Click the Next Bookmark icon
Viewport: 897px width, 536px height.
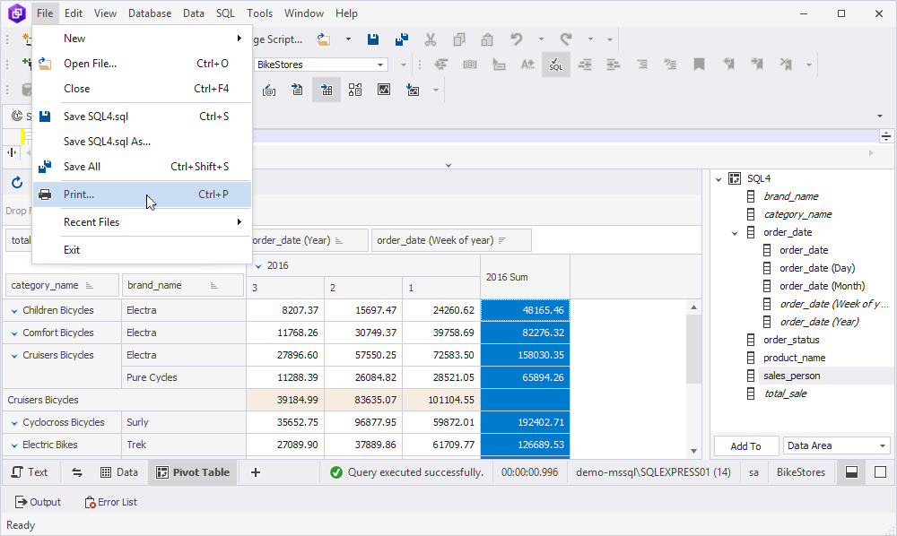pos(757,65)
